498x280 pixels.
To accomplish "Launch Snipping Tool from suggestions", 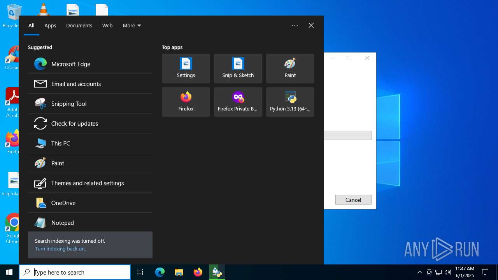I will [x=90, y=104].
